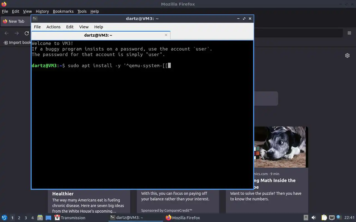Open the update notifier tray icon
The width and height of the screenshot is (356, 222).
tap(339, 217)
